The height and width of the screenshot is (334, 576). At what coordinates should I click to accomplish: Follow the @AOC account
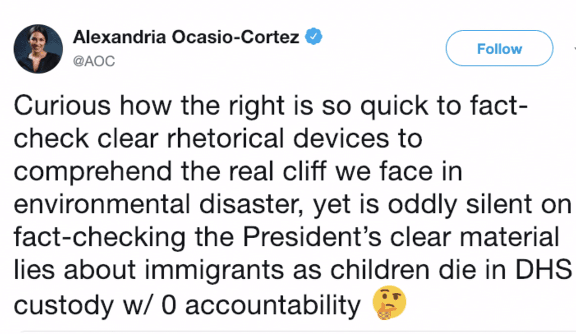tap(499, 48)
